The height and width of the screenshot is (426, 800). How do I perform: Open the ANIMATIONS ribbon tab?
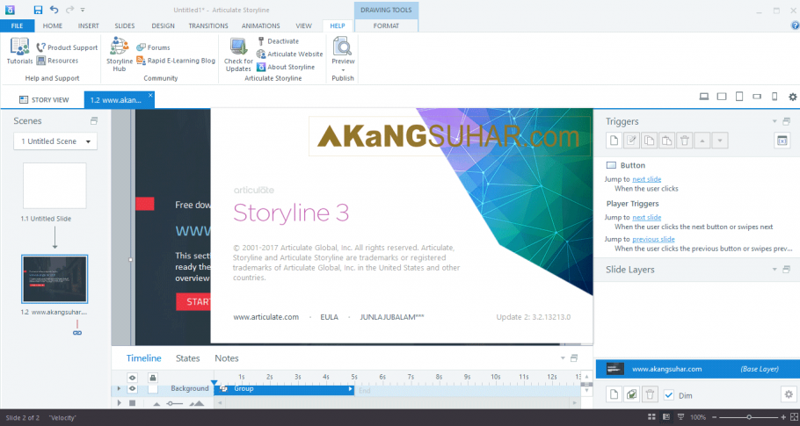(x=261, y=25)
